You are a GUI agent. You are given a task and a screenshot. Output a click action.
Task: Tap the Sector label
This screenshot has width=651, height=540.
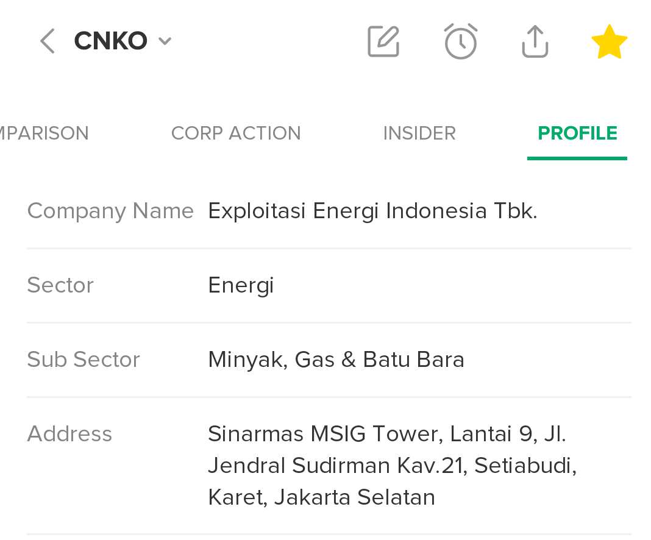click(x=60, y=285)
